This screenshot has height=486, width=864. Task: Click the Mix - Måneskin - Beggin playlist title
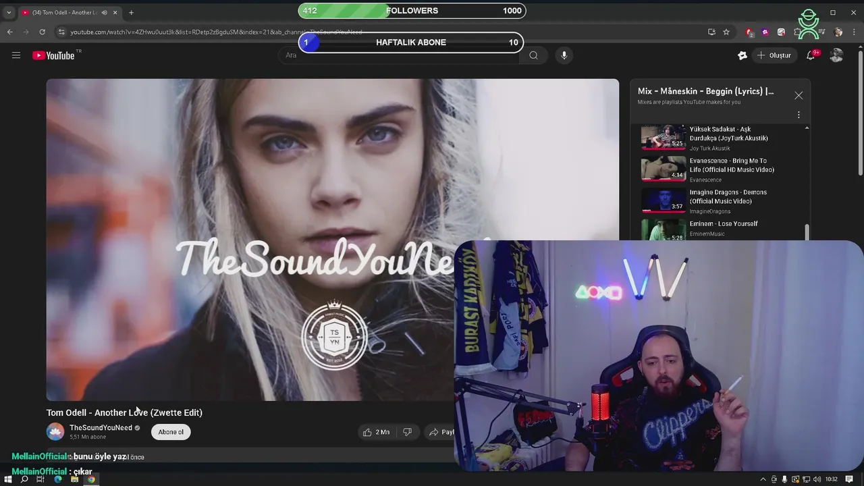pyautogui.click(x=705, y=91)
